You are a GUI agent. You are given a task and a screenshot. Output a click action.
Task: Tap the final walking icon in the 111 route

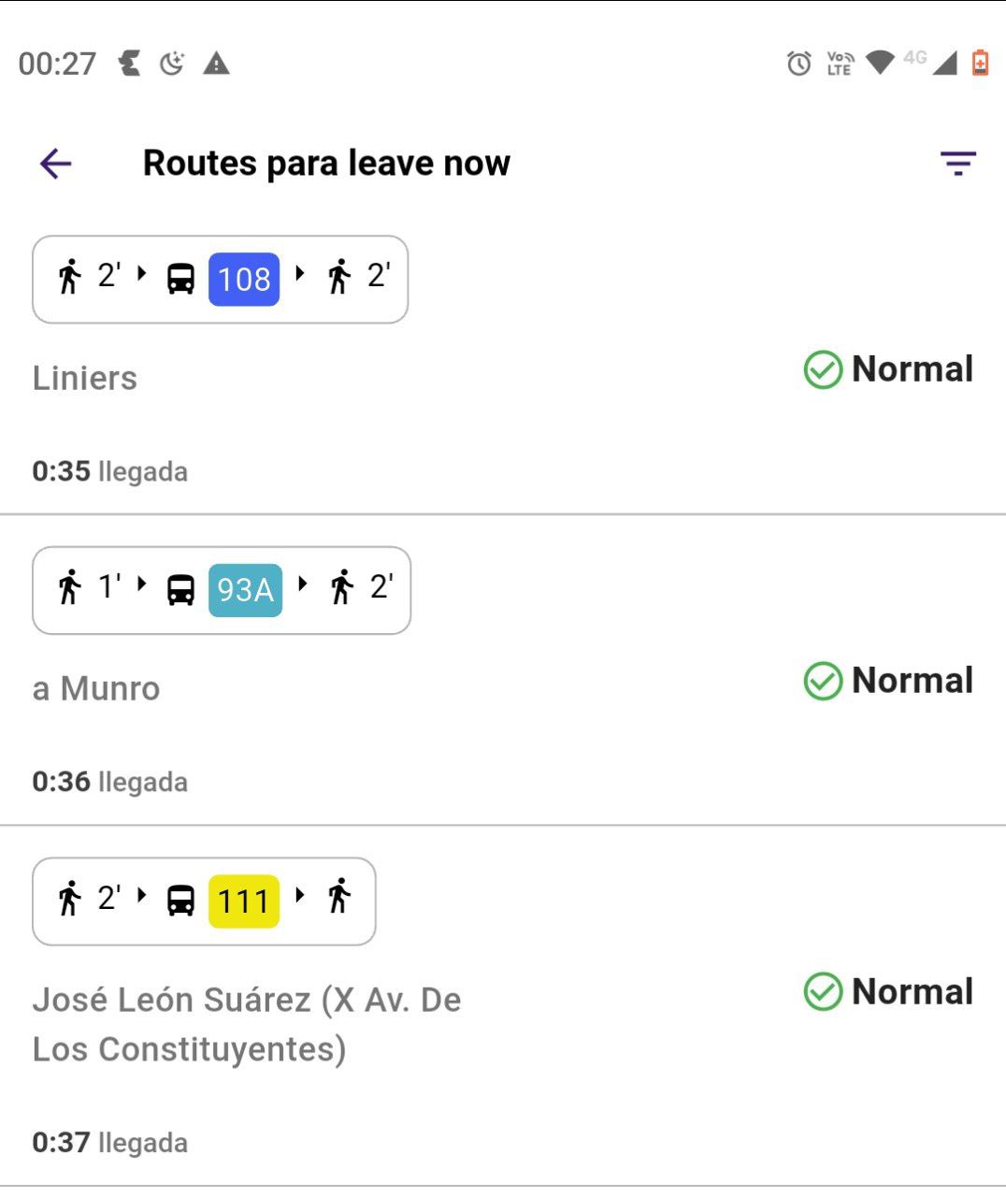339,897
